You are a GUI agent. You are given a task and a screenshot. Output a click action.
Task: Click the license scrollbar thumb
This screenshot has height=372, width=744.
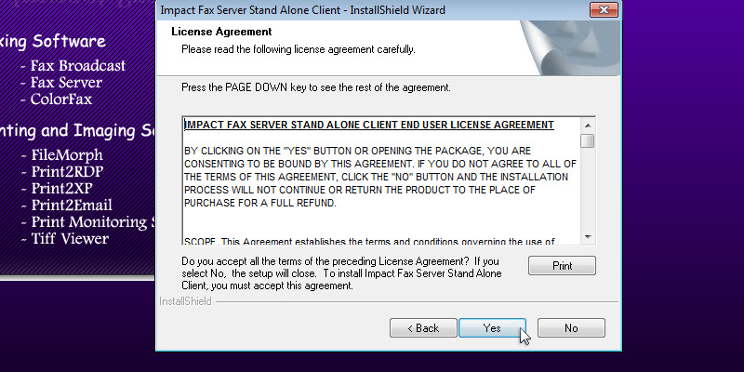[588, 141]
